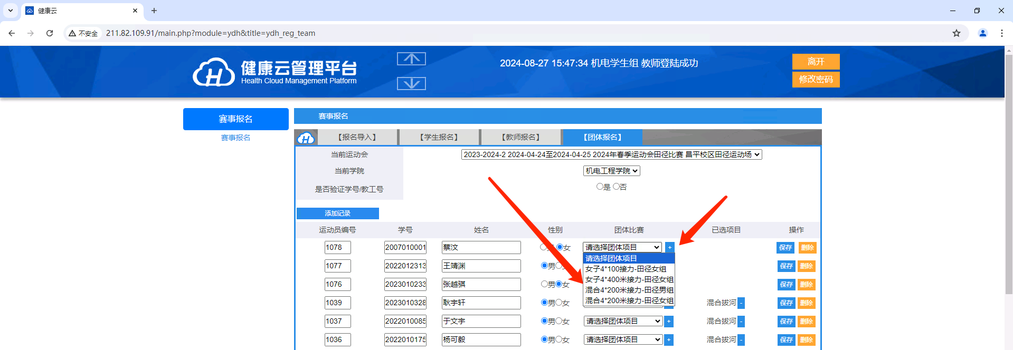1013x350 pixels.
Task: Click 修改密码 button in header
Action: coord(816,80)
